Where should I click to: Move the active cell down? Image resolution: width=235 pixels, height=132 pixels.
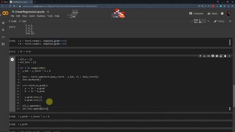coord(205,56)
